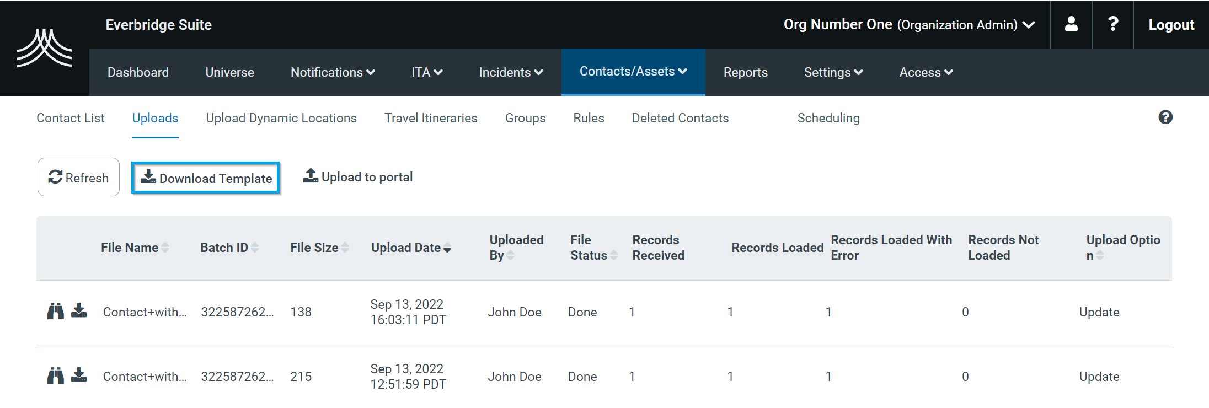
Task: View details binoculars icon for 215-size upload
Action: coord(55,376)
